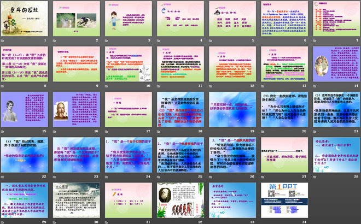Screen dimensions: 361x224
Task: Select slide 25 thumbnail
Action: pyautogui.click(x=180, y=155)
